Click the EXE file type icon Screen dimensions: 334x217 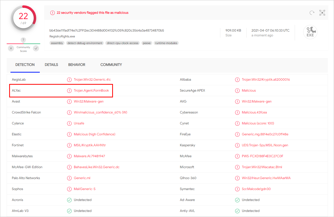[x=310, y=32]
